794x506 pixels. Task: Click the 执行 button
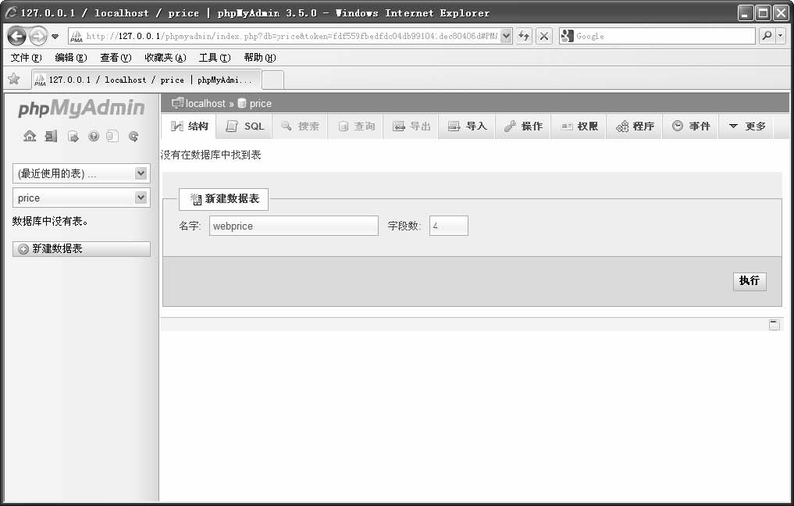click(x=749, y=281)
